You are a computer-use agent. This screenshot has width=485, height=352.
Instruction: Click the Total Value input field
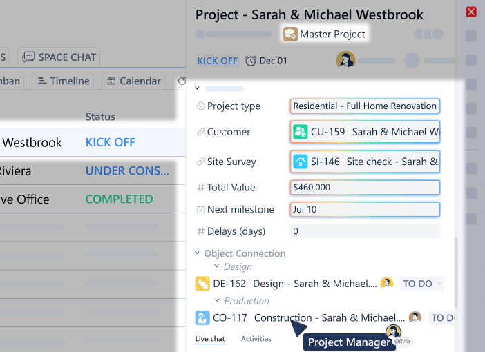(365, 188)
